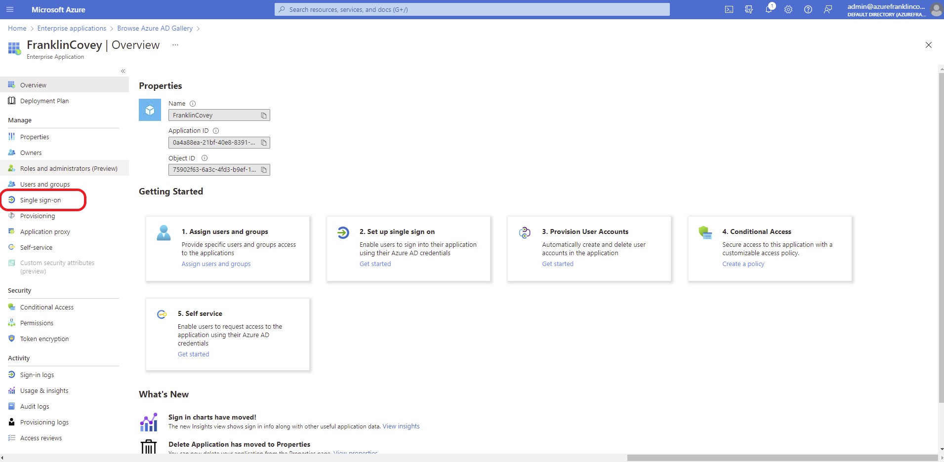Open Azure Cloud Shell
This screenshot has width=944, height=462.
tap(730, 9)
